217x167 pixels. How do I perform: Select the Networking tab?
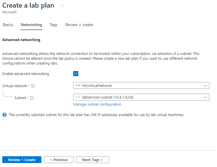(x=31, y=25)
